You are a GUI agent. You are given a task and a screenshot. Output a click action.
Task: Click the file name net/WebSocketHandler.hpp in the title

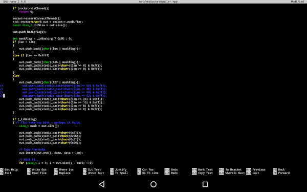coord(158,2)
